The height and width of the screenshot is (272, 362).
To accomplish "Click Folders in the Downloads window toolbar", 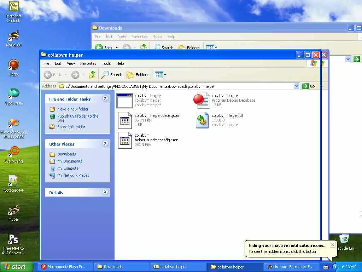I will (189, 47).
